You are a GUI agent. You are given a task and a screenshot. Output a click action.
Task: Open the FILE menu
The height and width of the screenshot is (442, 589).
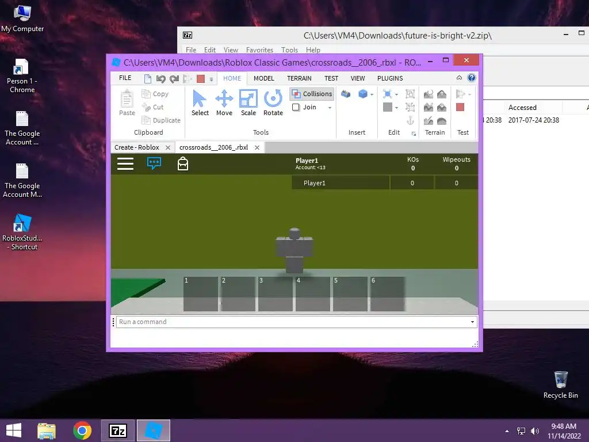tap(125, 78)
